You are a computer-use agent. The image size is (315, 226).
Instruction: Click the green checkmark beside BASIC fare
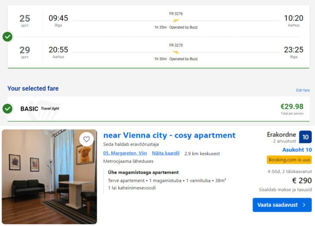click(7, 109)
